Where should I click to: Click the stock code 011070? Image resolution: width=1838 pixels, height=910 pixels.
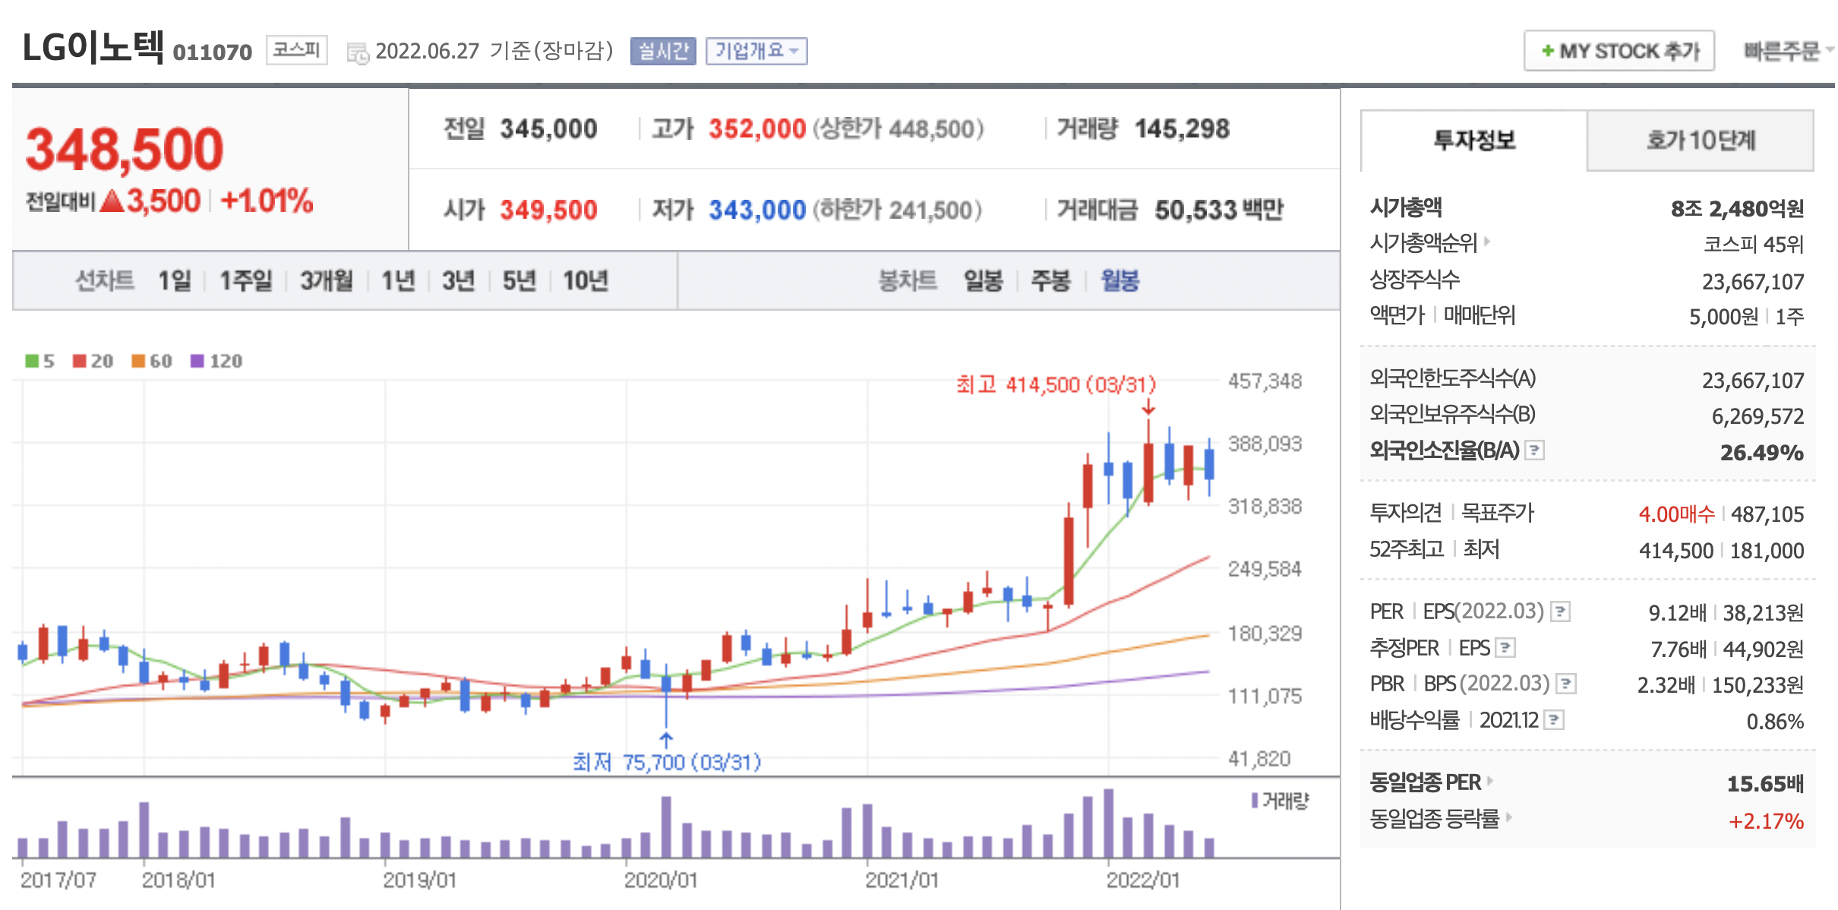click(213, 52)
